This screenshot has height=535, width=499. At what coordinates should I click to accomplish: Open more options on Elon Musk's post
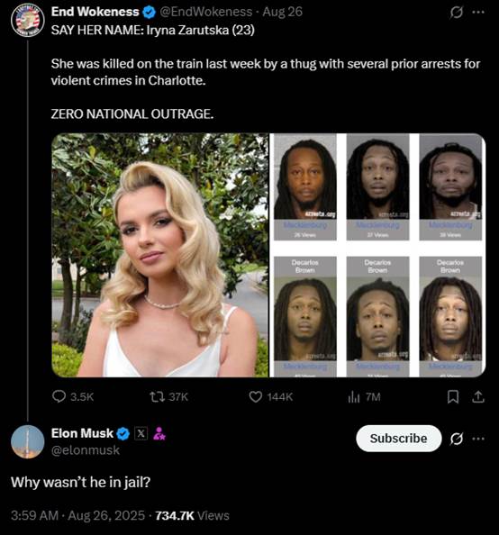pos(478,439)
